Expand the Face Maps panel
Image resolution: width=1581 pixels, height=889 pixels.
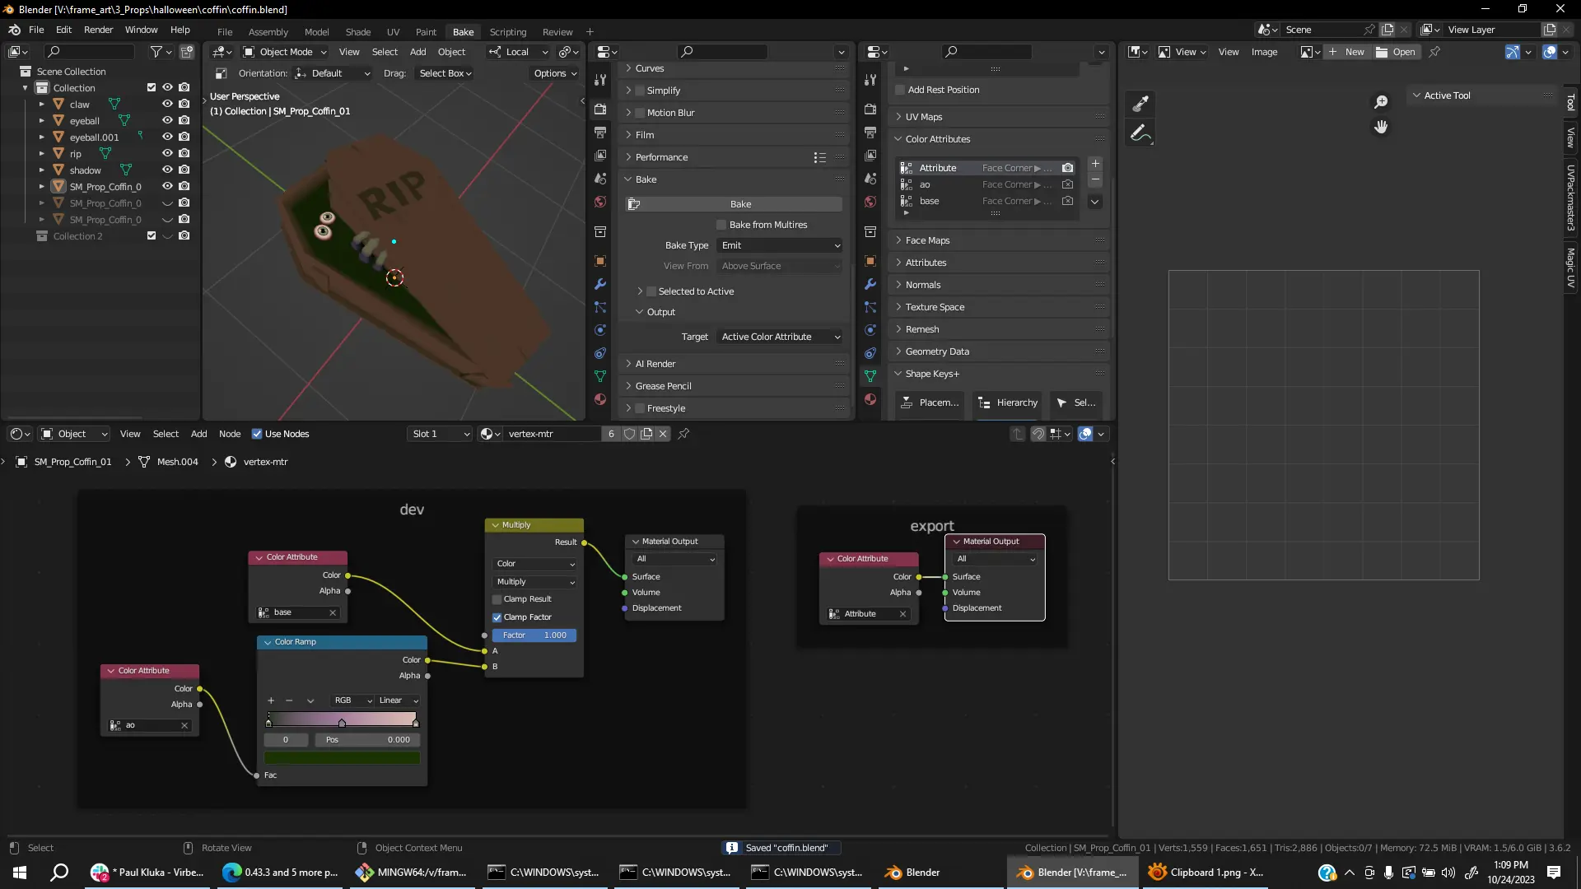[x=927, y=240]
